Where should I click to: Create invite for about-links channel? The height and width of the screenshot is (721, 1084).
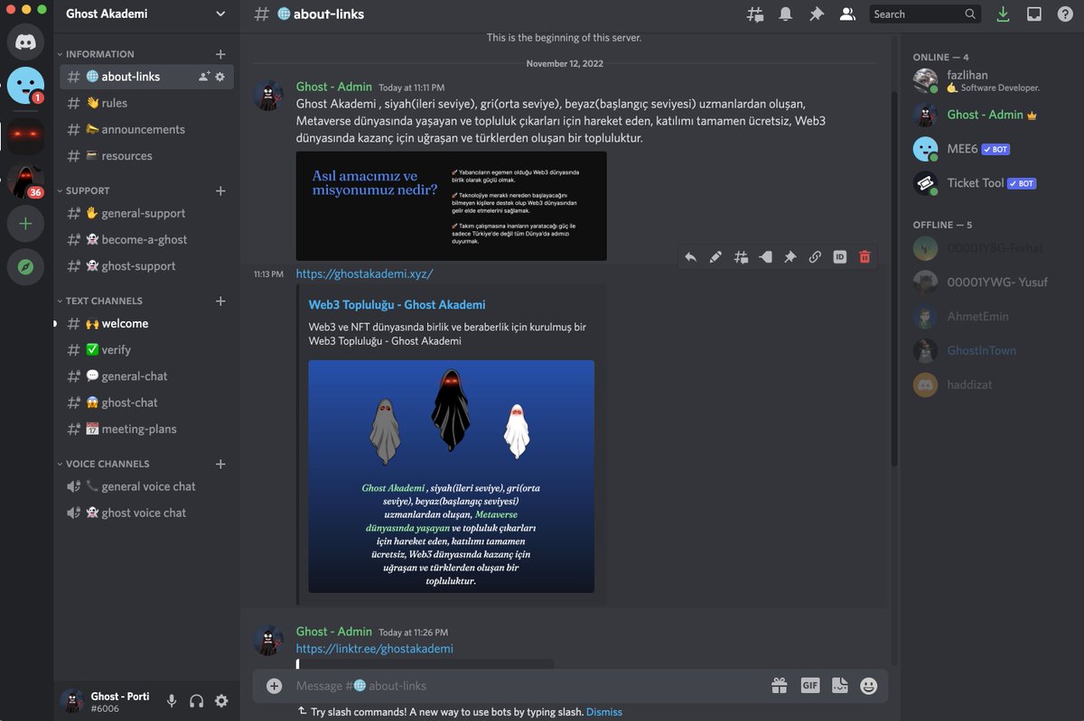[x=204, y=77]
